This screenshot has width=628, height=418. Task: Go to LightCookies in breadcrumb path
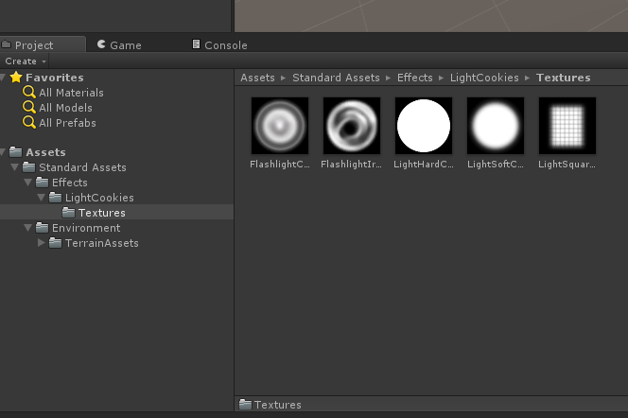tap(484, 78)
